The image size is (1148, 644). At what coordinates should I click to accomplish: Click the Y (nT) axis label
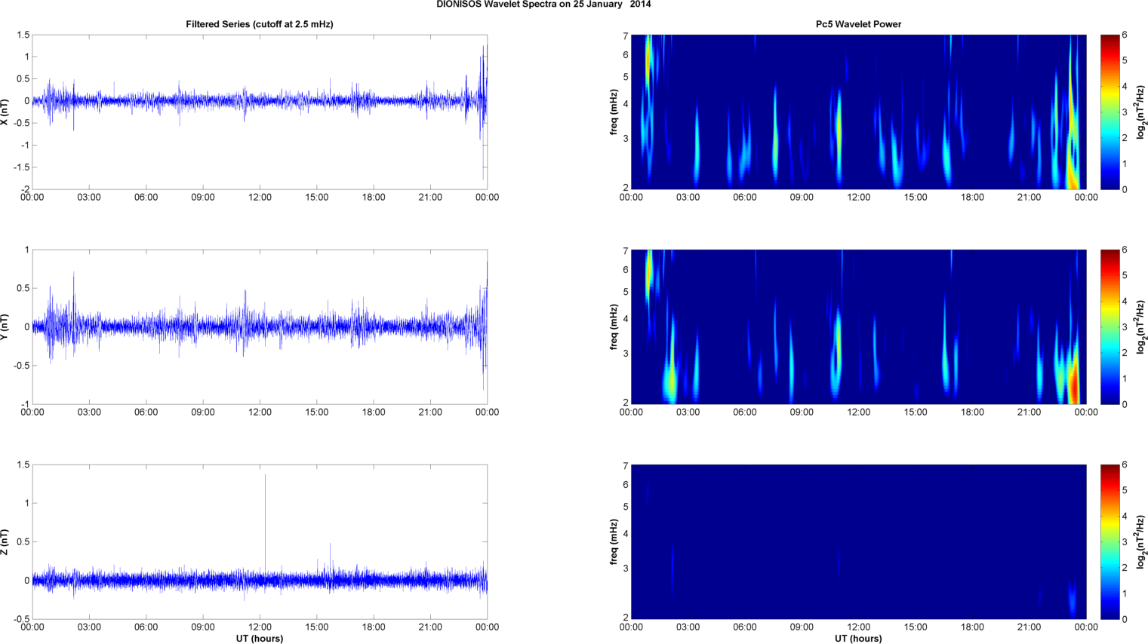click(x=5, y=327)
